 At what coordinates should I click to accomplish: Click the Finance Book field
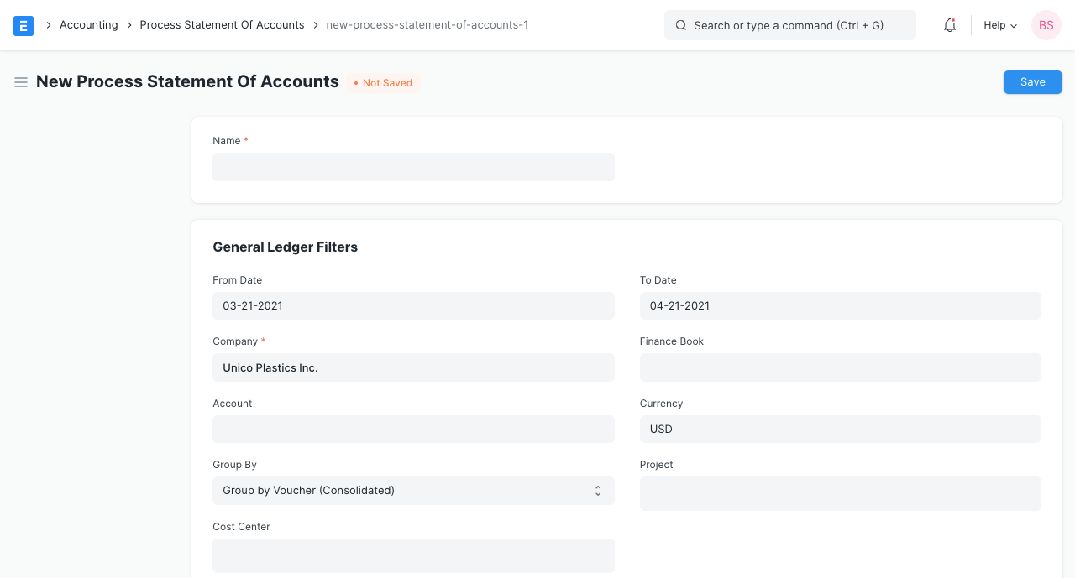point(840,367)
